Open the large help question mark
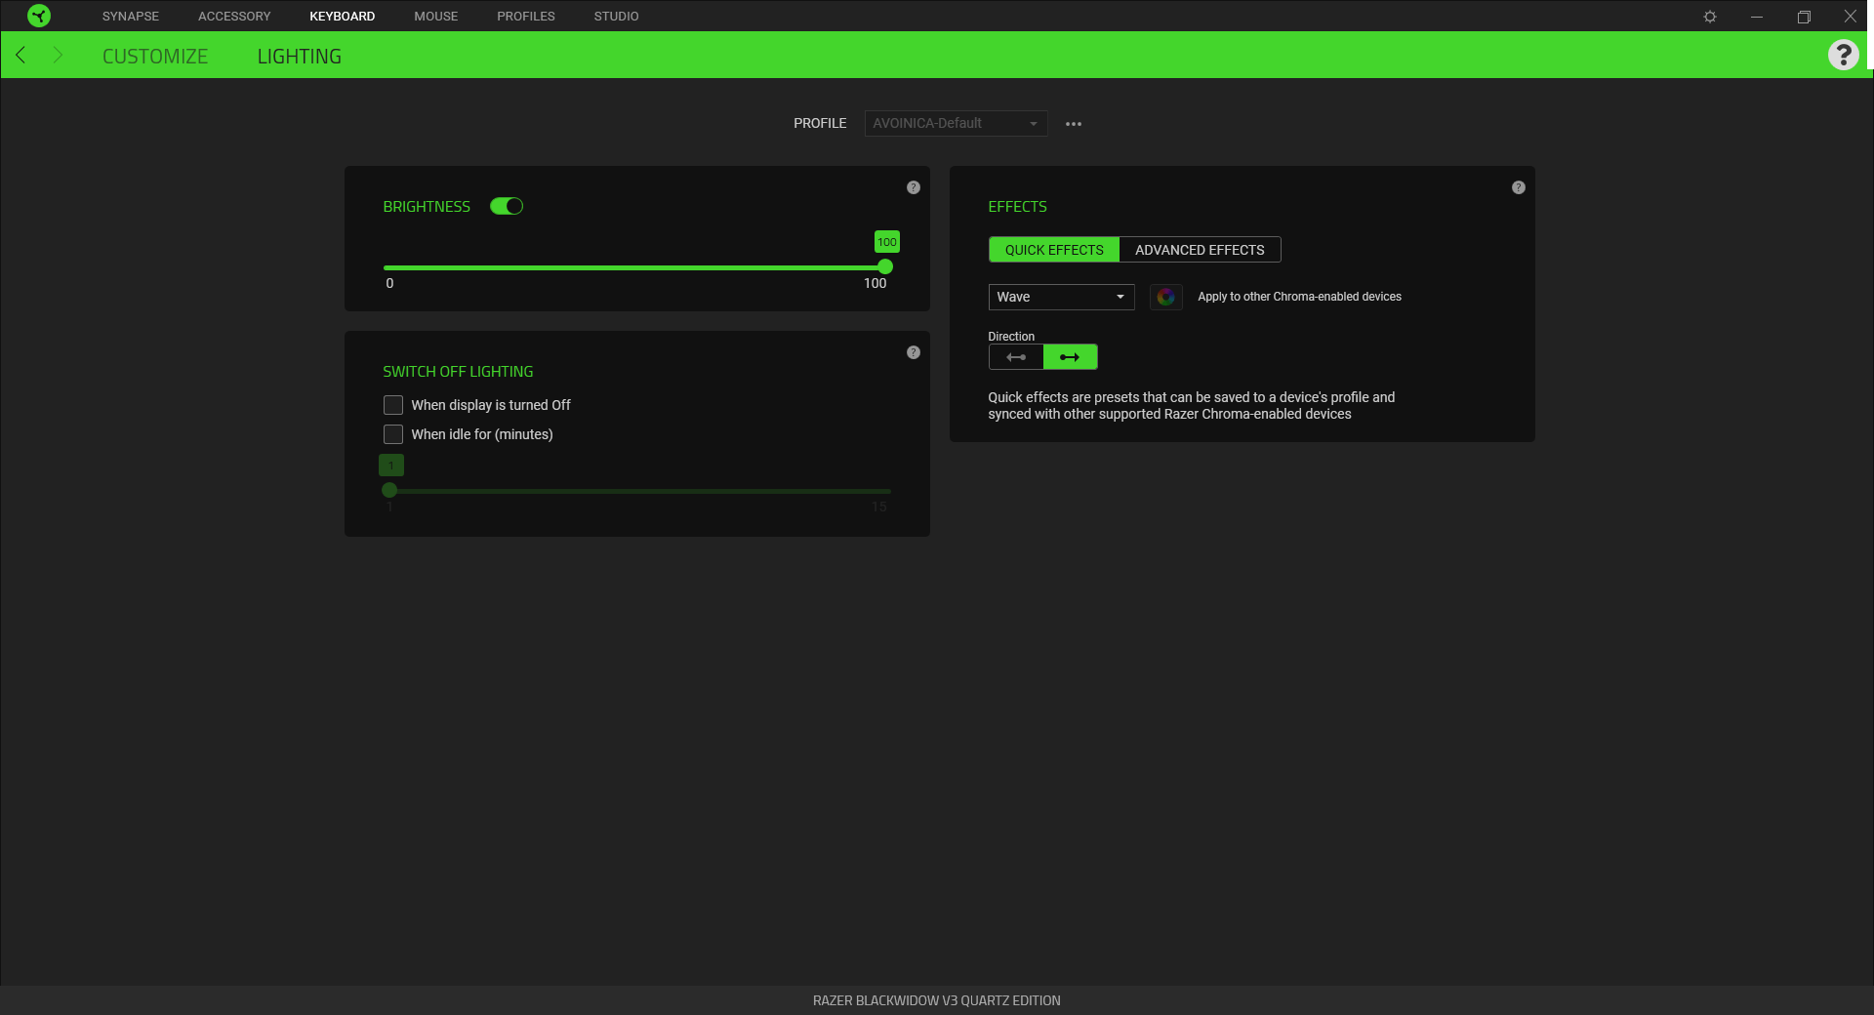 1843,56
